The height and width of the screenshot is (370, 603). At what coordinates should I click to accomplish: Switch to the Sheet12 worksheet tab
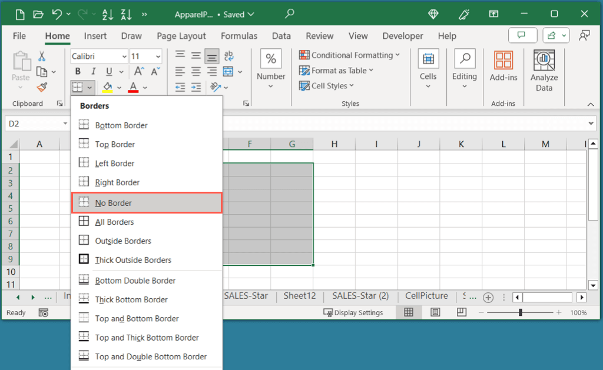tap(300, 296)
